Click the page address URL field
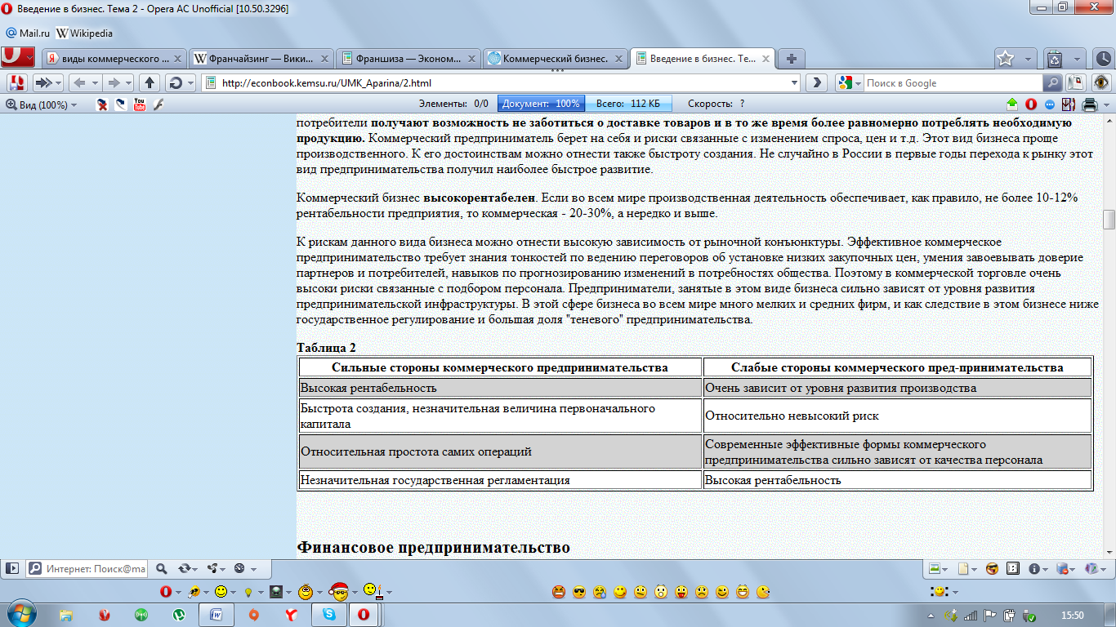Screen dimensions: 1116x627 click(x=502, y=83)
